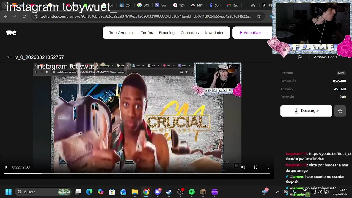Open Task View on the taskbar
This screenshot has width=352, height=198.
(x=78, y=192)
